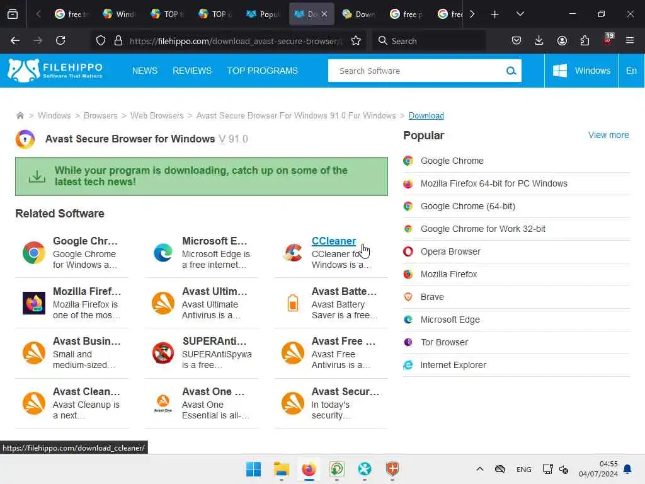Open Avast Cleanup related item
Image resolution: width=645 pixels, height=484 pixels.
(x=72, y=403)
